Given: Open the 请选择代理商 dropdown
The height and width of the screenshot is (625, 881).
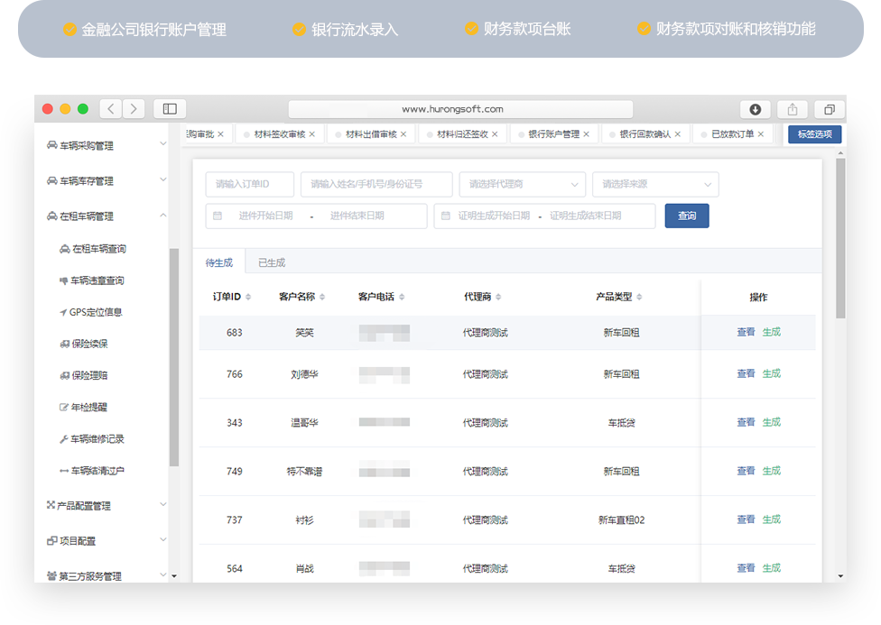Looking at the screenshot, I should 522,184.
